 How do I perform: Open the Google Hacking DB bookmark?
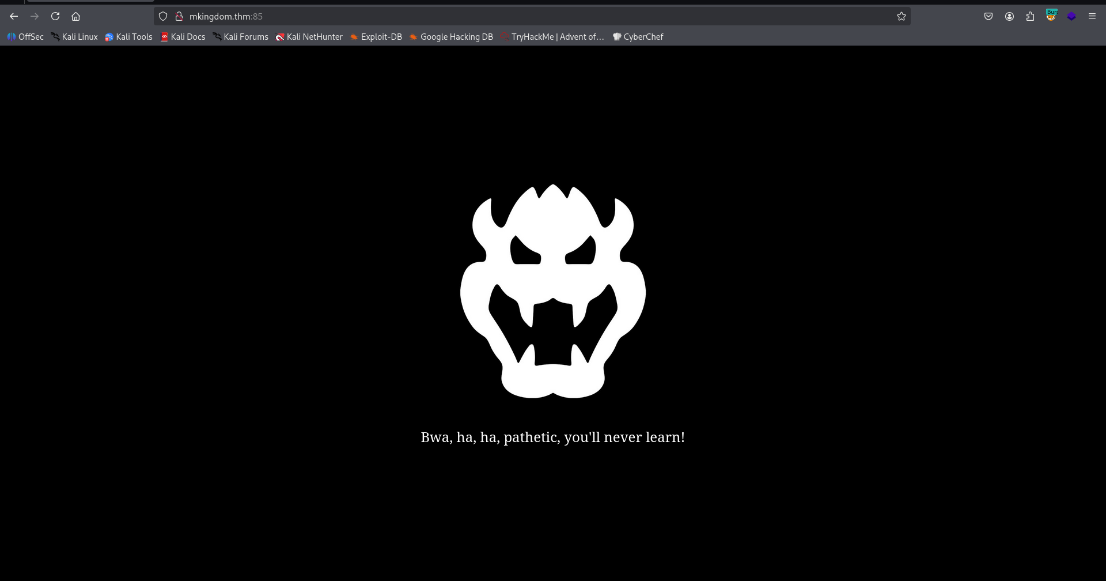451,37
